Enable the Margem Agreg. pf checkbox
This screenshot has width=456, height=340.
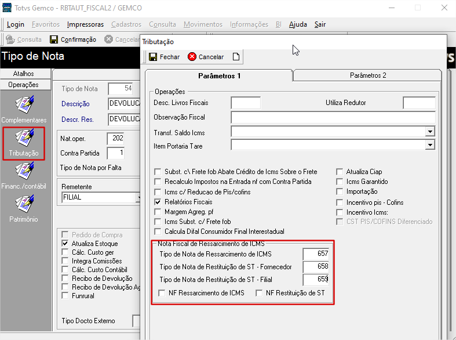coord(158,212)
